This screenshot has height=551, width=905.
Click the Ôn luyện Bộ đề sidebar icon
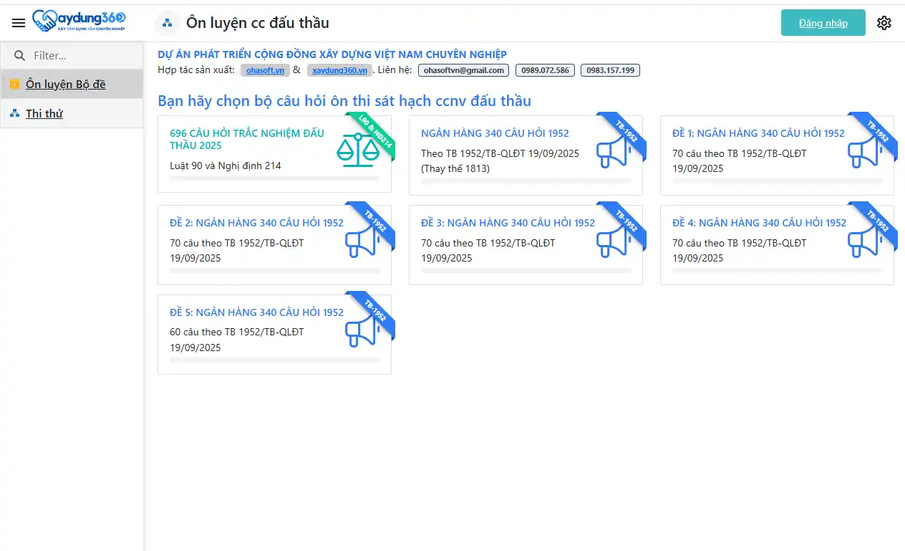(14, 85)
